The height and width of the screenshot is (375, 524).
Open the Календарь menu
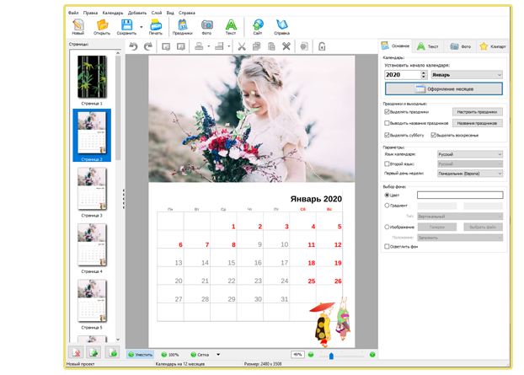click(x=113, y=13)
